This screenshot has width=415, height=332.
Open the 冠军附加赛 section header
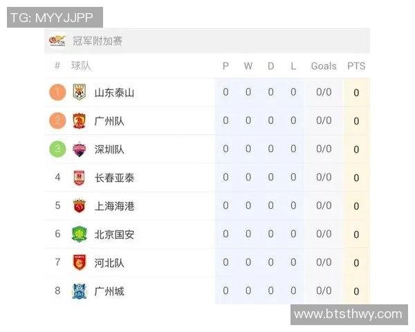pyautogui.click(x=98, y=41)
